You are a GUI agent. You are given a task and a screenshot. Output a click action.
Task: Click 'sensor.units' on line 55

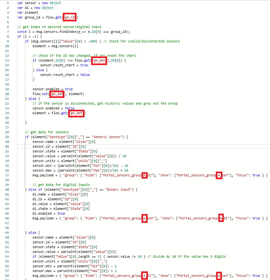(x=44, y=262)
